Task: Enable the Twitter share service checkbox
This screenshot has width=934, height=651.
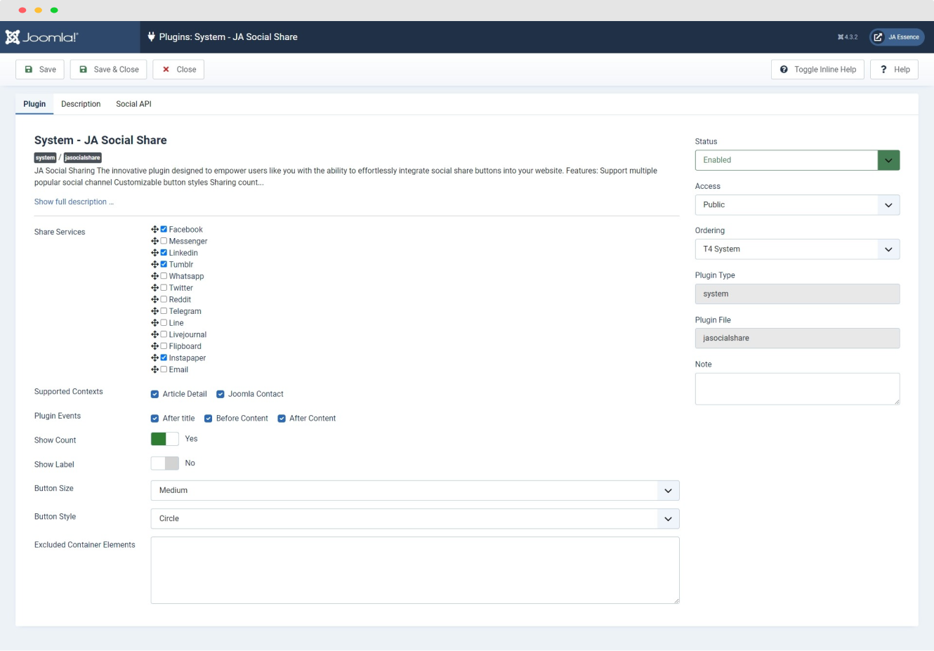Action: pyautogui.click(x=164, y=287)
